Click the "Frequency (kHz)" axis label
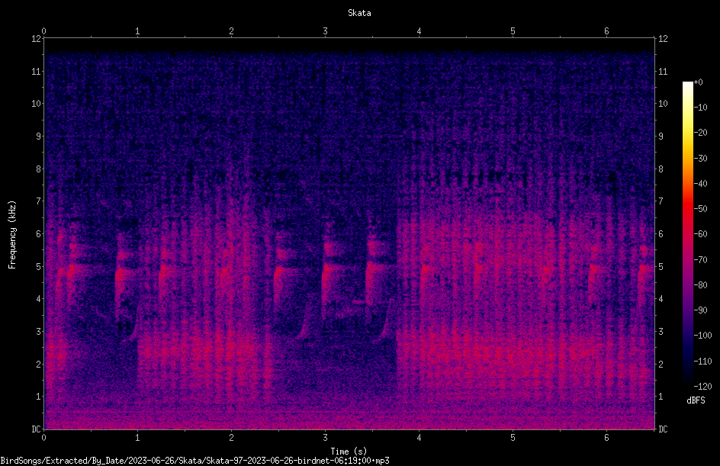The image size is (720, 466). coord(12,235)
